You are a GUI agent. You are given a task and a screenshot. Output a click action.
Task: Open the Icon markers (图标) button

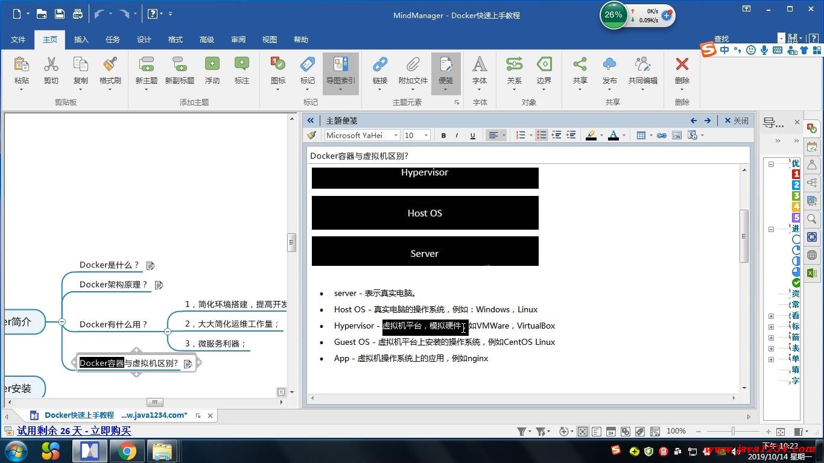[x=278, y=65]
